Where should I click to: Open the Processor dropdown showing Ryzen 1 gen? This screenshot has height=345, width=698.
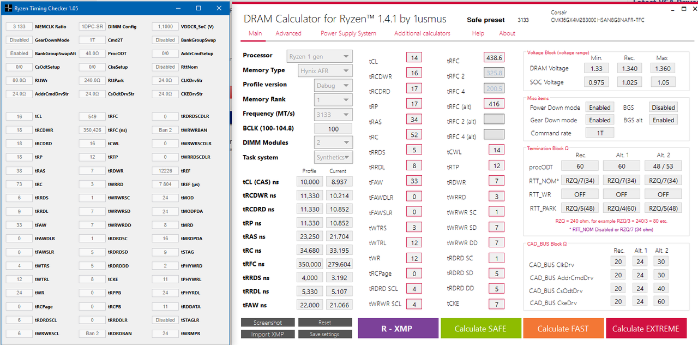coord(320,56)
